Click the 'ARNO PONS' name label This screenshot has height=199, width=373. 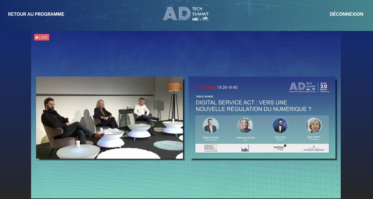[x=280, y=137]
